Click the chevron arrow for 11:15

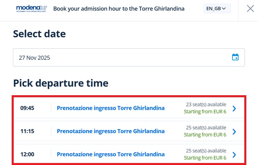click(x=235, y=132)
